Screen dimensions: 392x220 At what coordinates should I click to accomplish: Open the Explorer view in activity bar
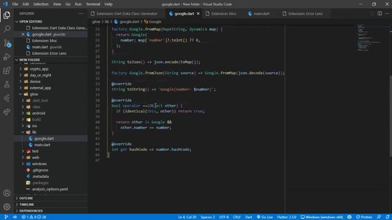(7, 15)
